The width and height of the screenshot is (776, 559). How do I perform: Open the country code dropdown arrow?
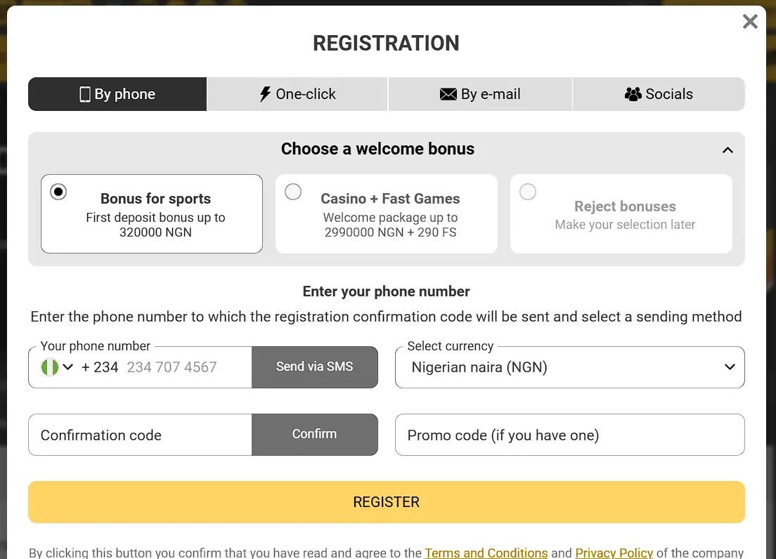pyautogui.click(x=68, y=367)
